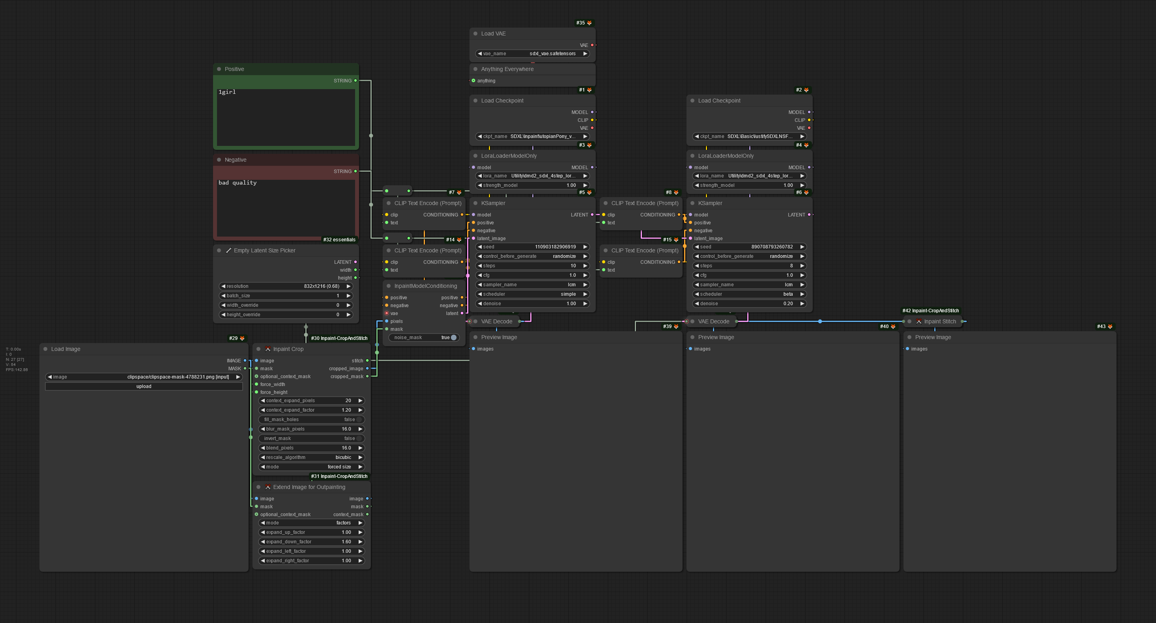
Task: Click the Anything Everywhere node title
Action: [x=507, y=69]
